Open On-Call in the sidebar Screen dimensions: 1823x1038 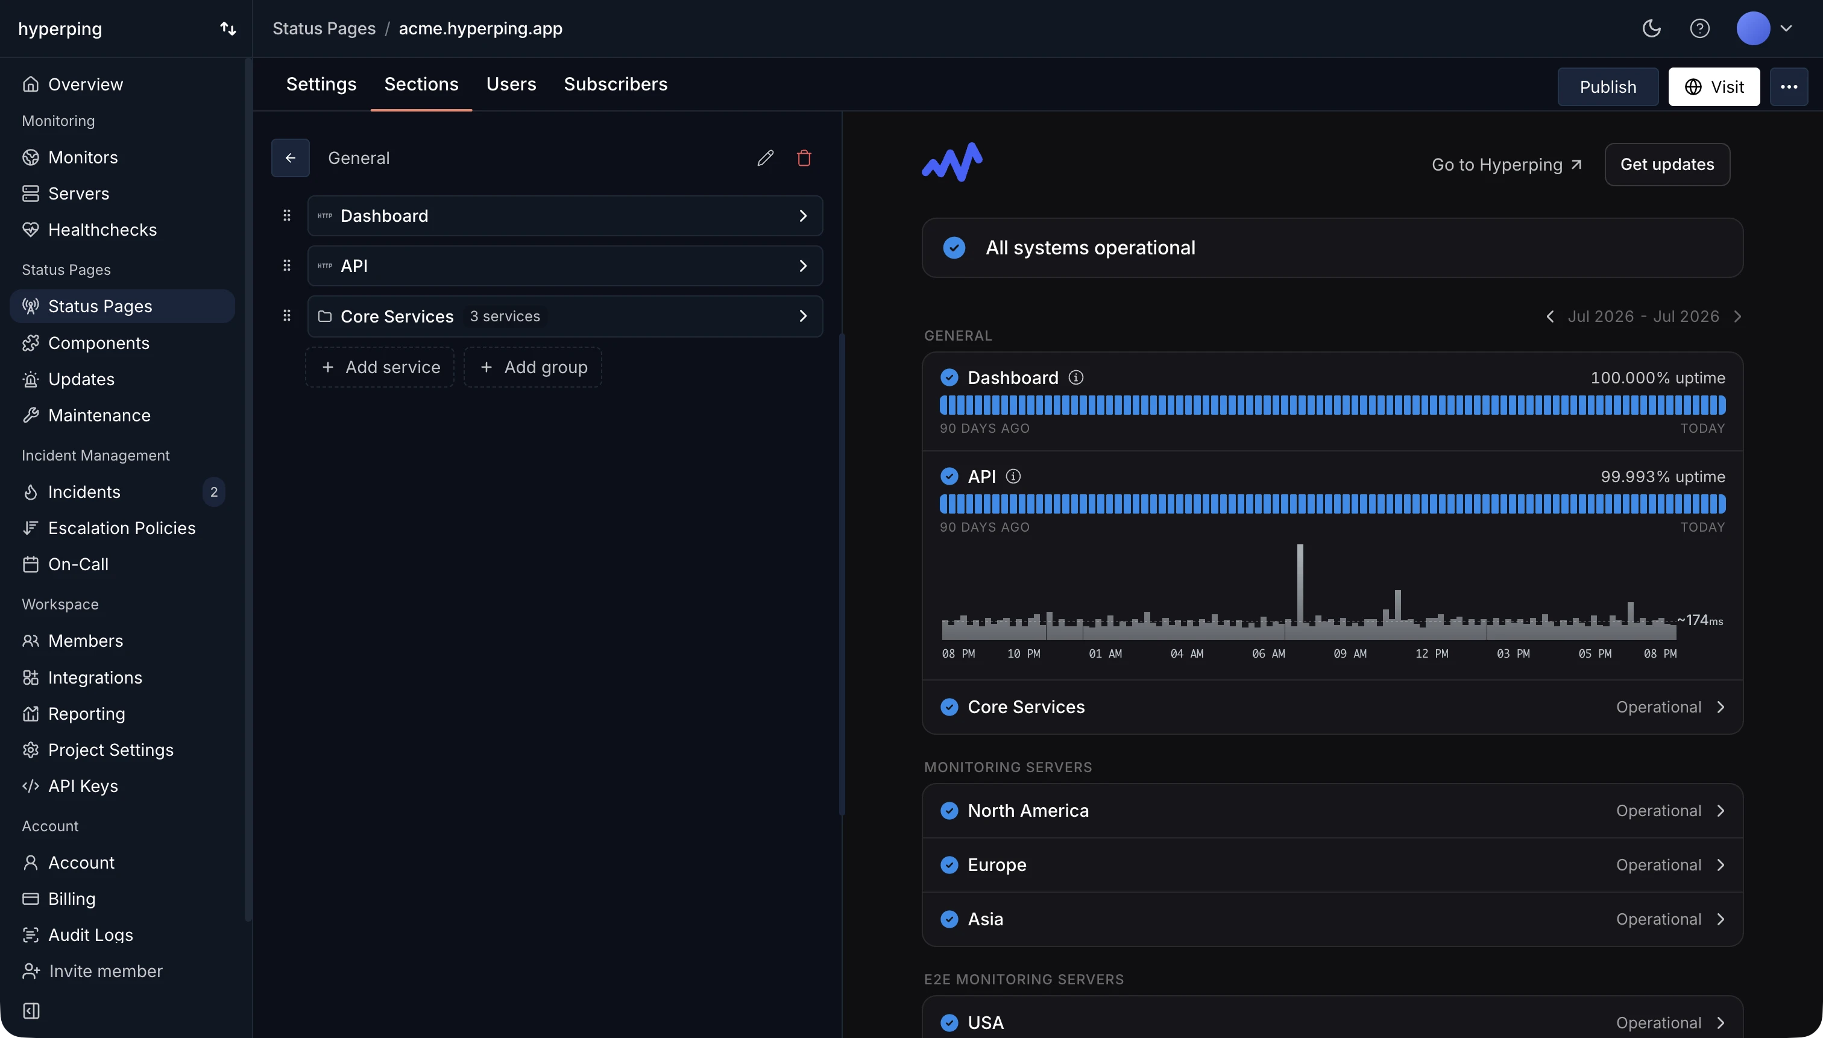[122, 564]
